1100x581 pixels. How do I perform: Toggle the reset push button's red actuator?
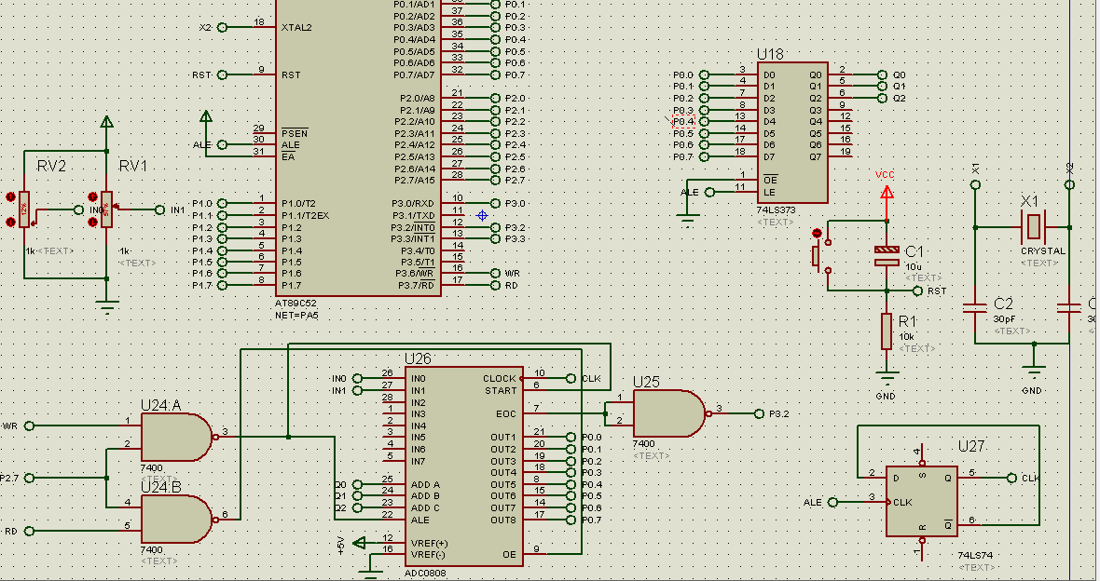pos(818,233)
